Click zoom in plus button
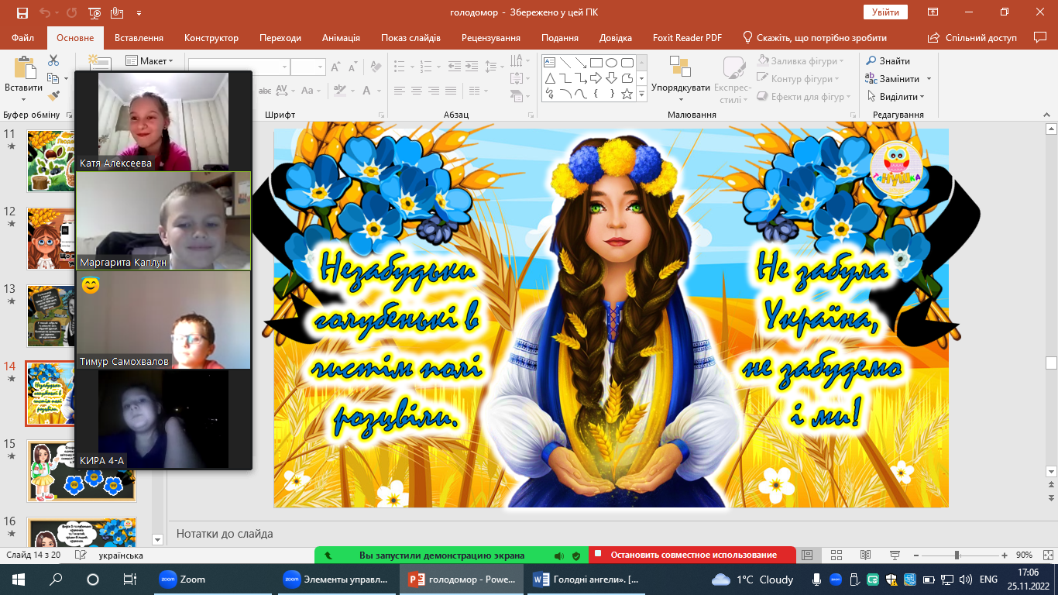Screen dimensions: 1058x595 [1005, 555]
